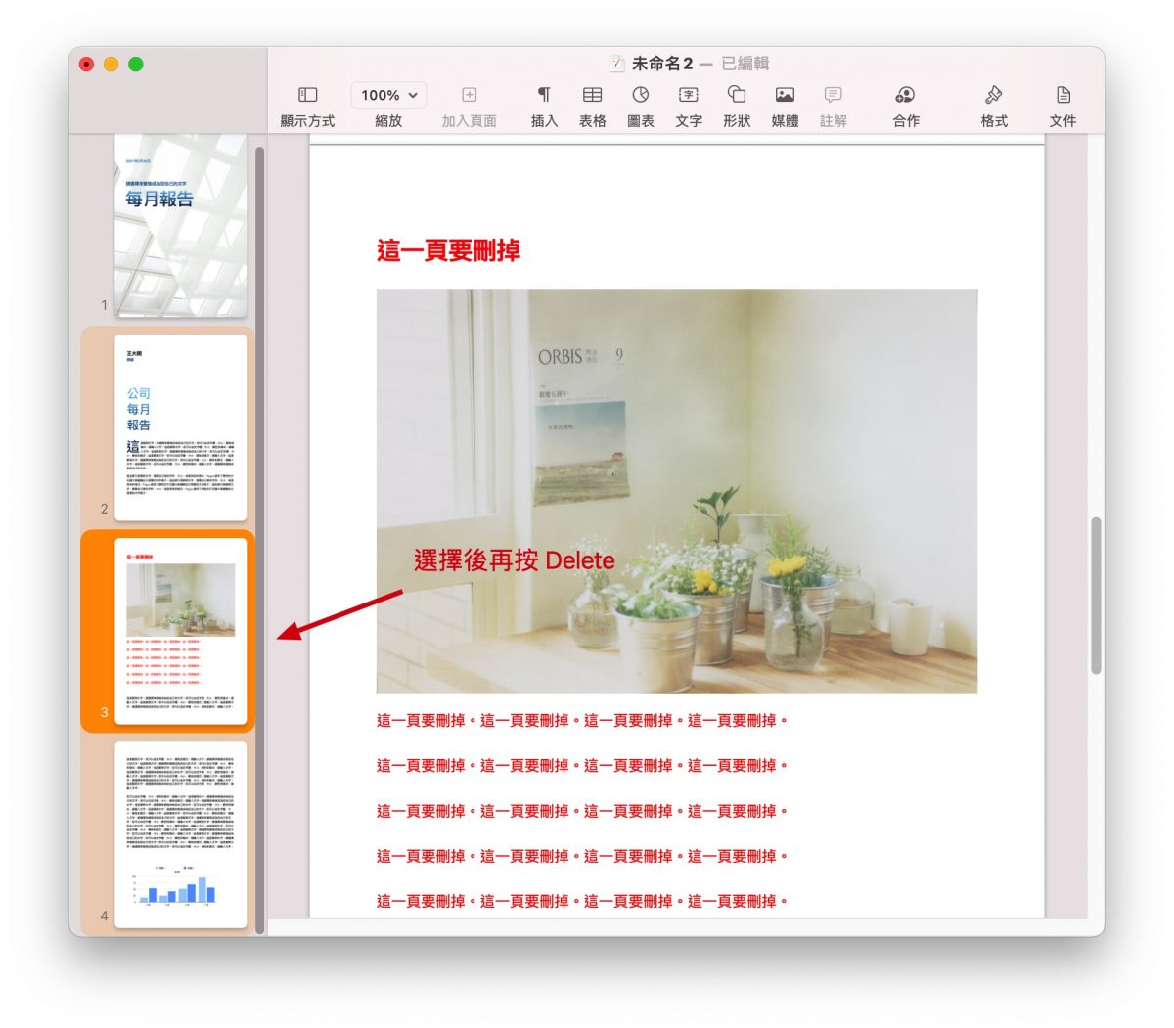Insert a table with 表格 icon
The image size is (1174, 1028).
click(x=592, y=95)
